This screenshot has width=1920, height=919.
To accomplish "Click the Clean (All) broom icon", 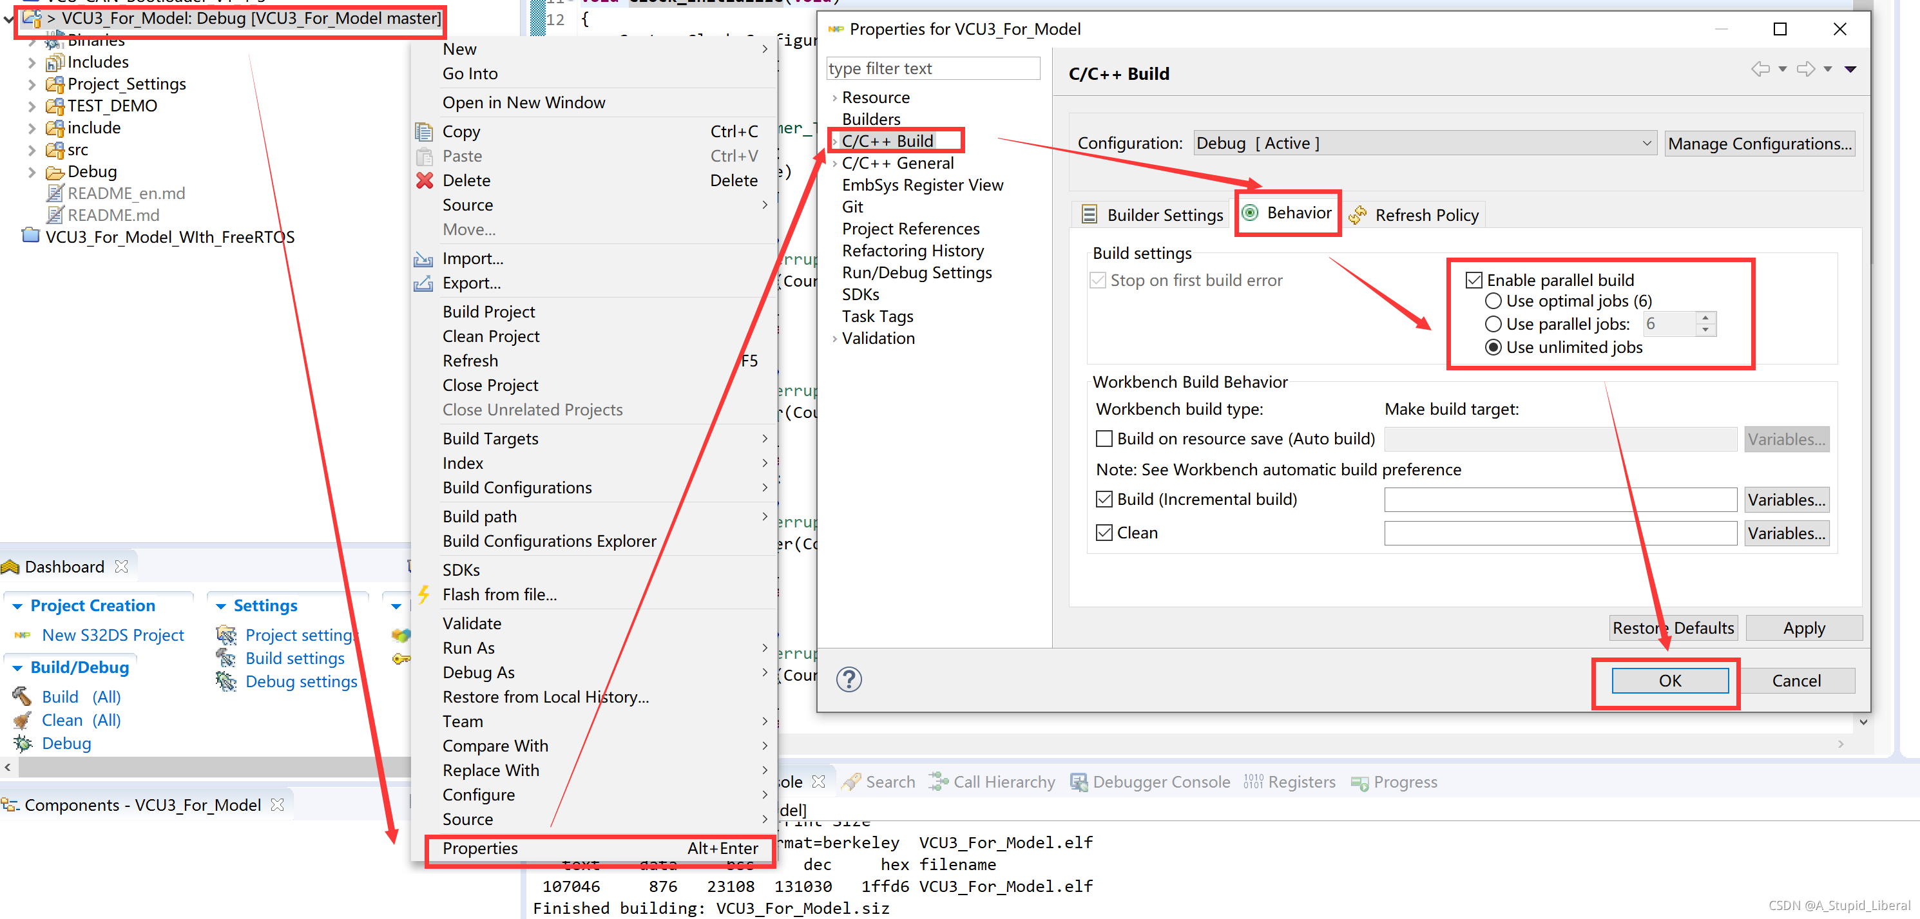I will pyautogui.click(x=22, y=720).
